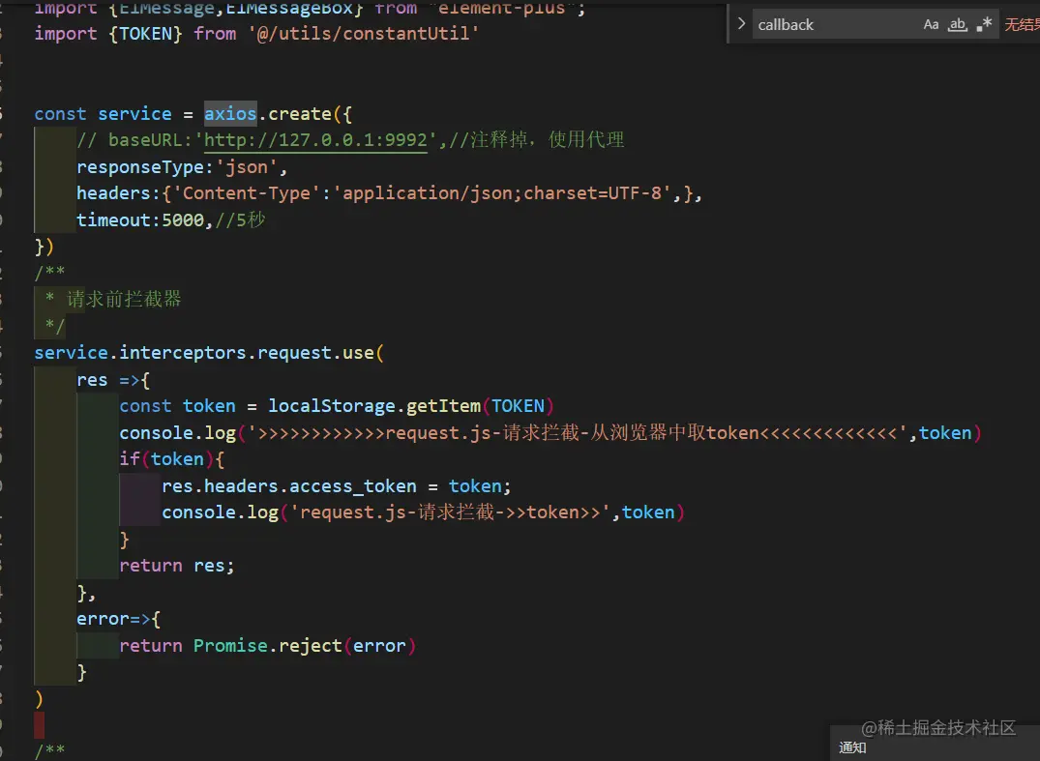Click the 'service' variable in const declaration

134,114
